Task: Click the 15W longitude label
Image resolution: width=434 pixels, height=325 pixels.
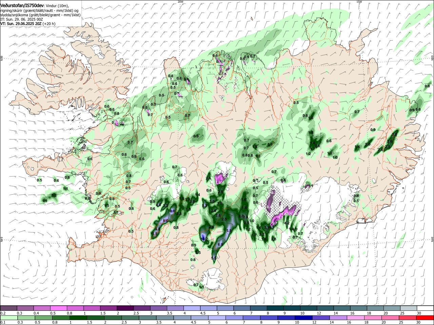Action: click(359, 2)
